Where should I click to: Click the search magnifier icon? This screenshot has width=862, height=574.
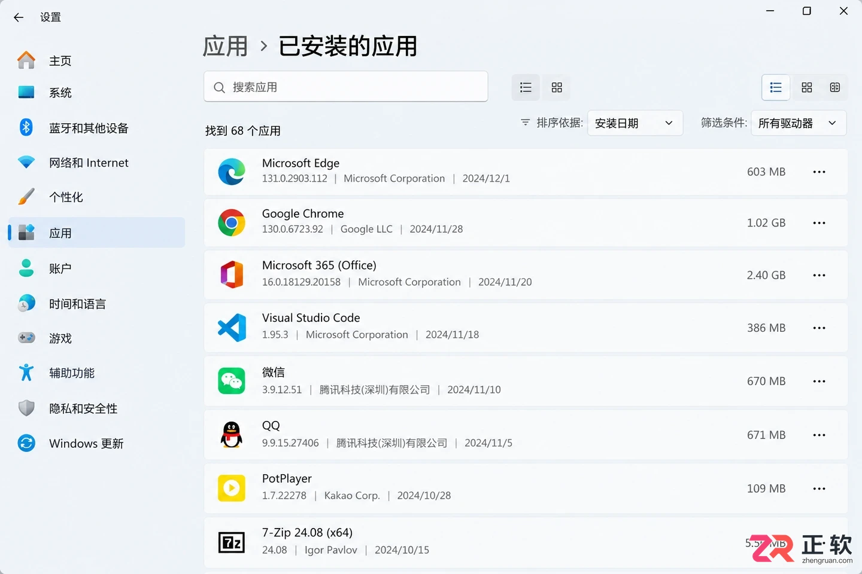pos(220,87)
